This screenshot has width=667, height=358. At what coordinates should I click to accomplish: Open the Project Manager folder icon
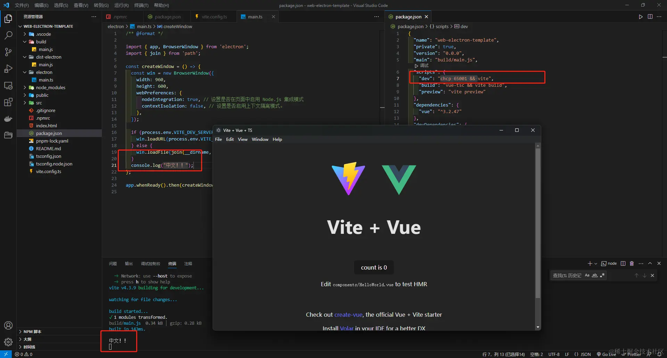click(8, 135)
